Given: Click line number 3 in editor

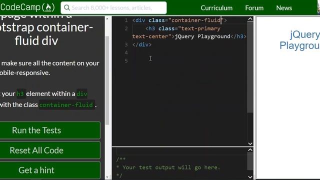Looking at the screenshot, I should [126, 44].
